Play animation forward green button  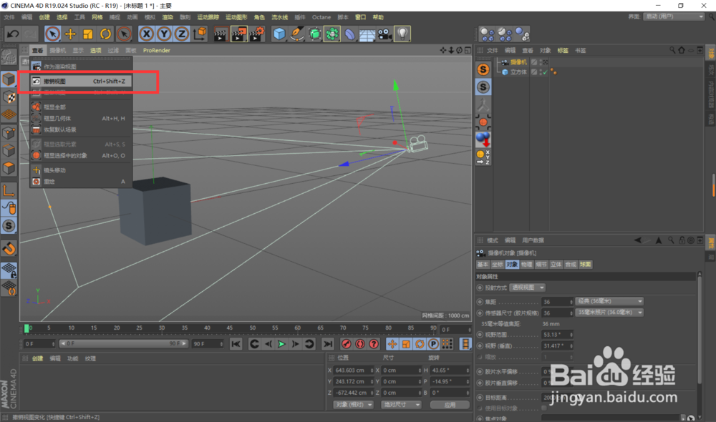(x=281, y=344)
